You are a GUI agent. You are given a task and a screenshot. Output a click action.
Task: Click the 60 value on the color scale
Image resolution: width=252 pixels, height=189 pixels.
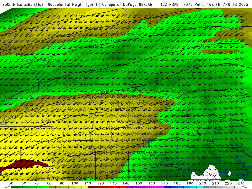[24, 183]
